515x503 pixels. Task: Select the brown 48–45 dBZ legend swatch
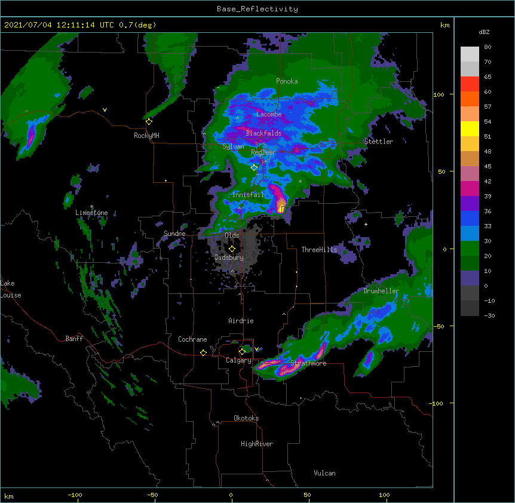(470, 158)
